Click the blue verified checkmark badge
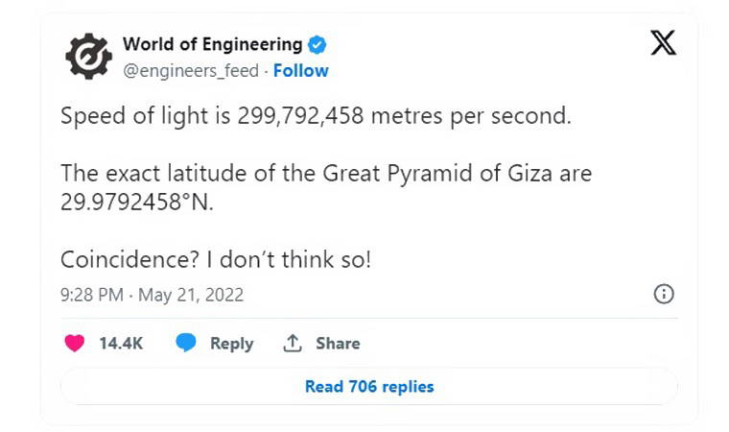Image resolution: width=729 pixels, height=432 pixels. pyautogui.click(x=318, y=44)
